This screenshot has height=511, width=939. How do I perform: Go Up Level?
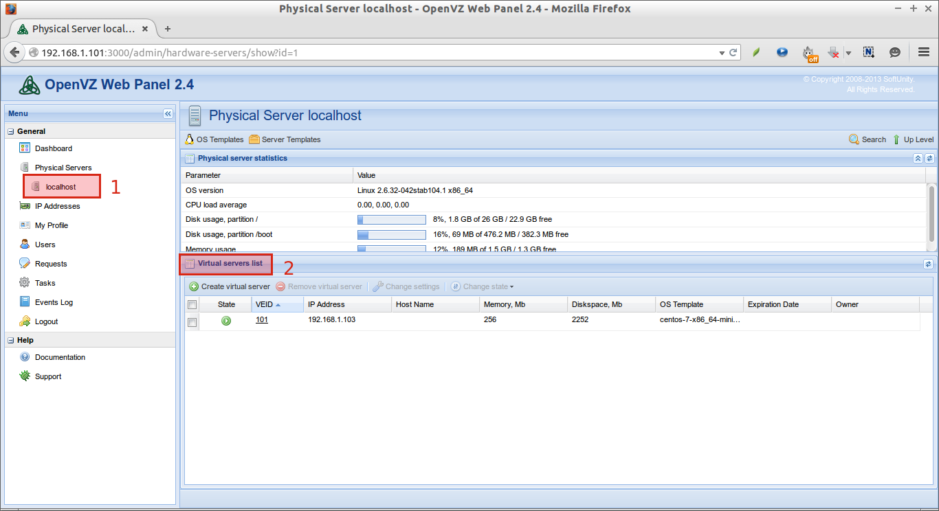coord(913,139)
